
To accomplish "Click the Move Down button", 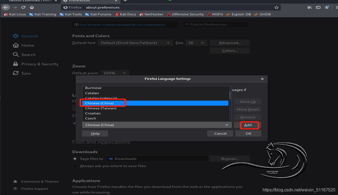I will click(x=248, y=109).
